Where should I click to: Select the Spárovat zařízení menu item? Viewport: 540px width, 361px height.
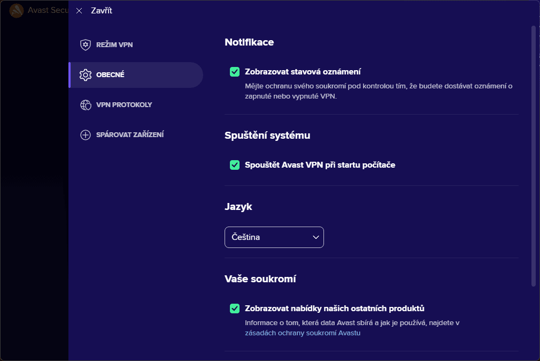(x=130, y=135)
